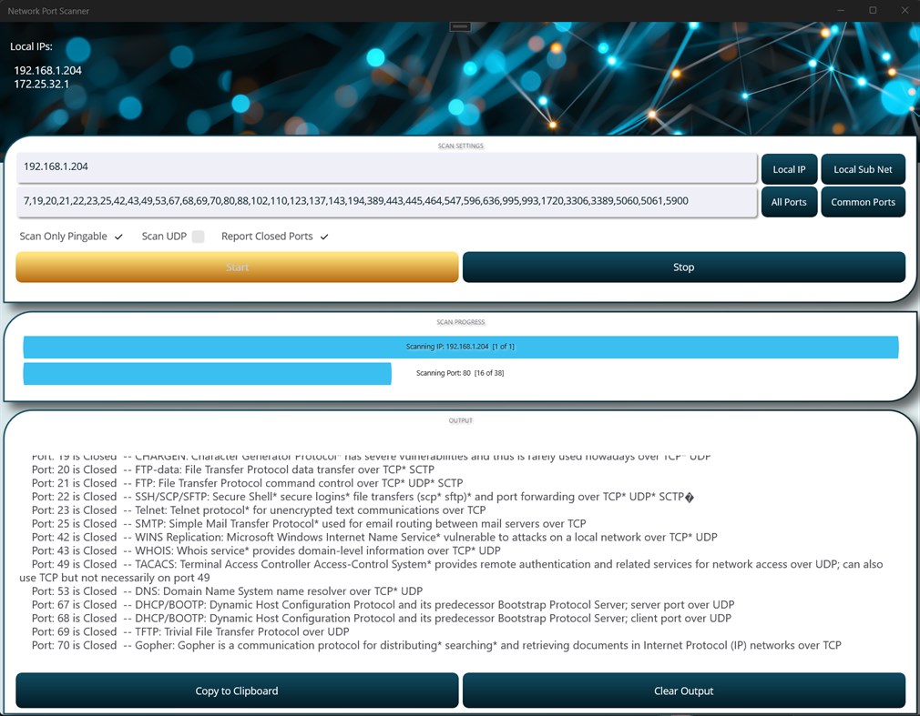Stop the running port scan

(x=683, y=267)
